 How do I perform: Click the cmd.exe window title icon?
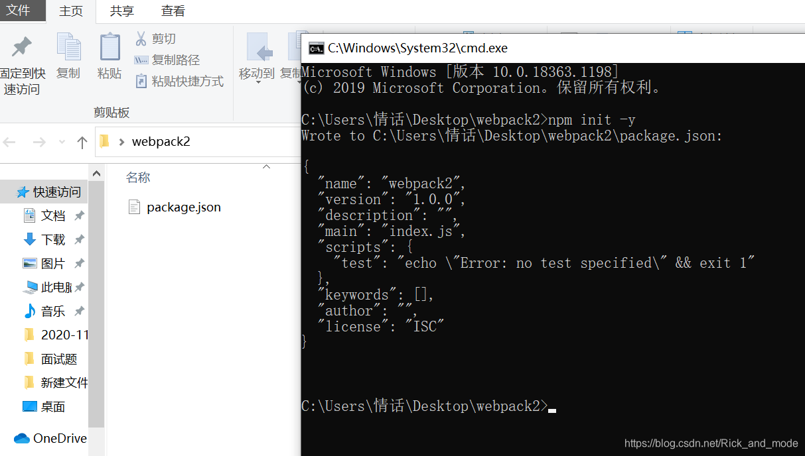316,48
